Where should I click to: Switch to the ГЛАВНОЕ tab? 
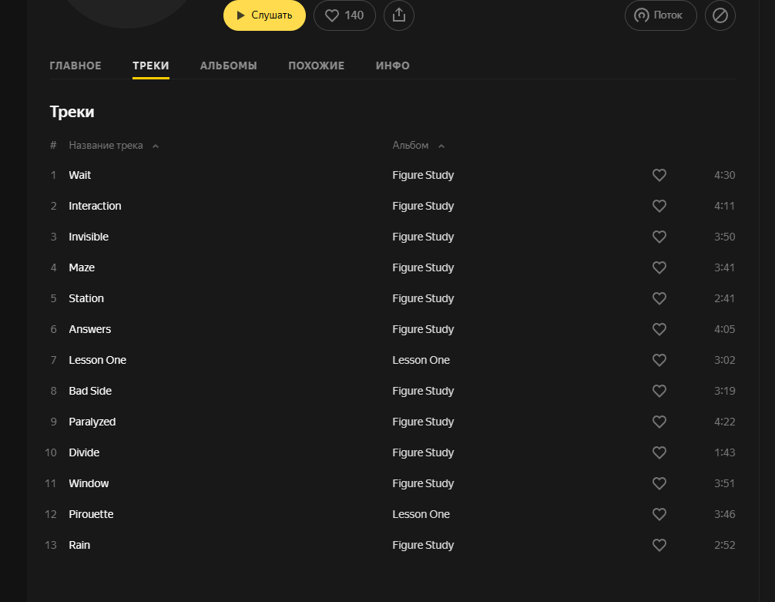coord(75,66)
